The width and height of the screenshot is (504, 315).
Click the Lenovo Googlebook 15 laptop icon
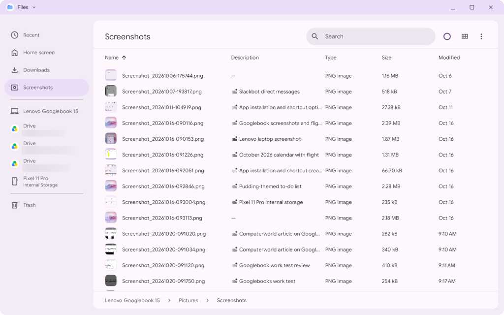point(14,111)
